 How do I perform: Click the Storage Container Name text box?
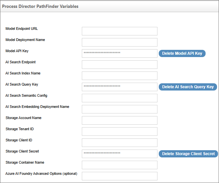click(119, 165)
